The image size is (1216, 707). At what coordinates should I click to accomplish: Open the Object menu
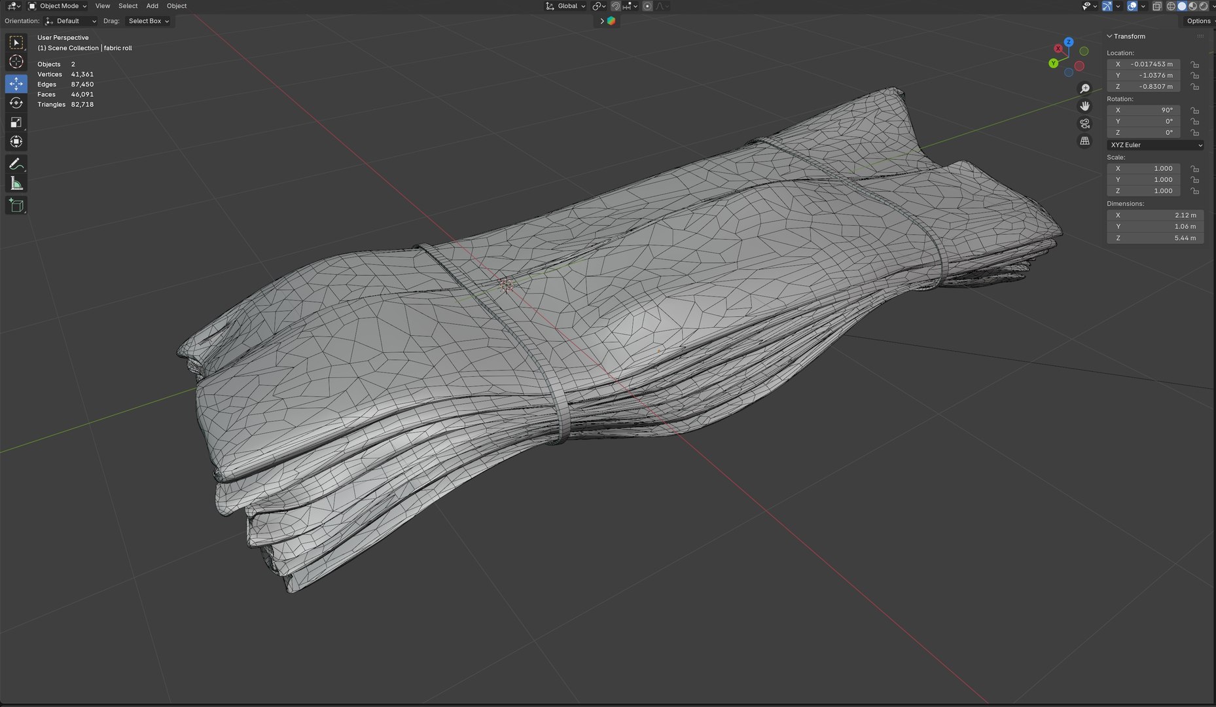pyautogui.click(x=177, y=6)
